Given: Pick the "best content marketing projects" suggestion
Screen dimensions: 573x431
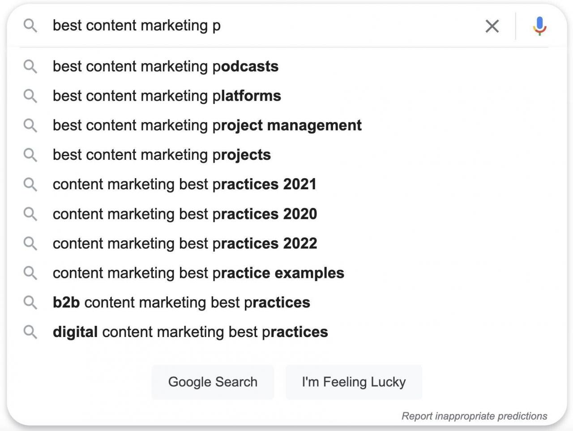Looking at the screenshot, I should point(162,155).
